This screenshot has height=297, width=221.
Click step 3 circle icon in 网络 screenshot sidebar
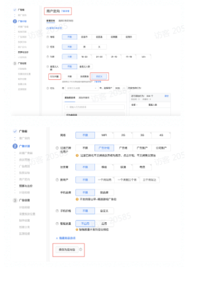click(15, 200)
